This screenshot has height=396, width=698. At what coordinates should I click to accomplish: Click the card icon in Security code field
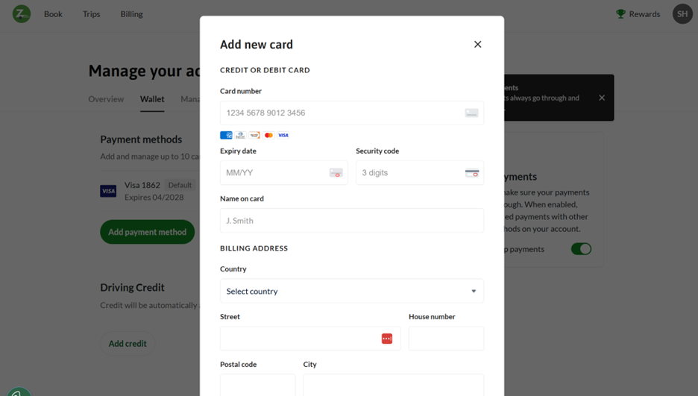(x=472, y=173)
